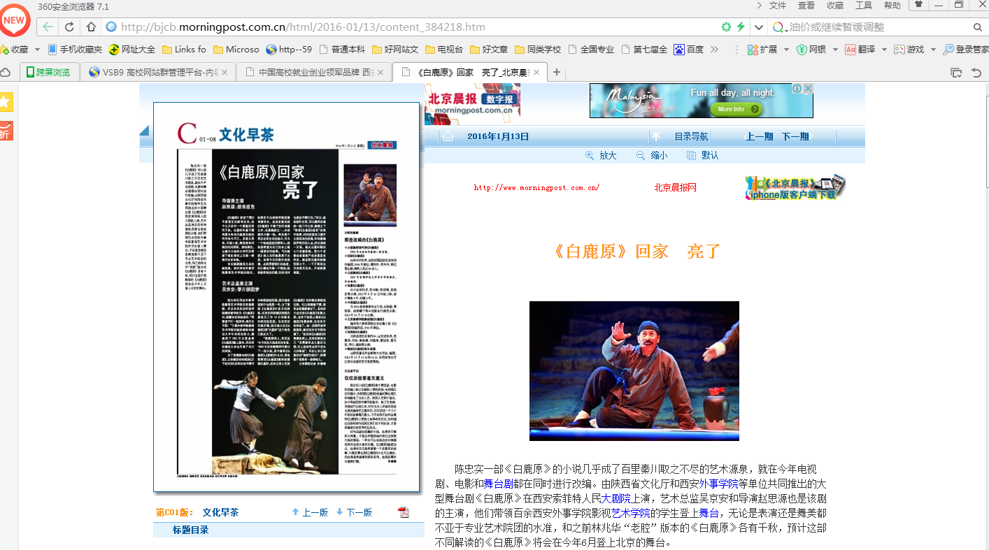Switch to the VSB9 高校网站群管理平台 tab

pos(157,72)
